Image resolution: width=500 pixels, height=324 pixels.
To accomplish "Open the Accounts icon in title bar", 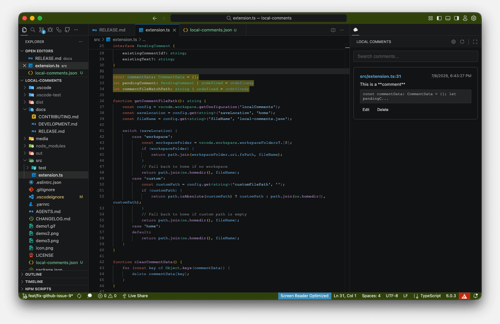I will coord(465,18).
